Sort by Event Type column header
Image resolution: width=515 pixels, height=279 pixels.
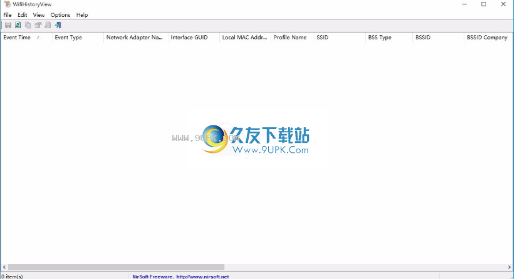[78, 38]
